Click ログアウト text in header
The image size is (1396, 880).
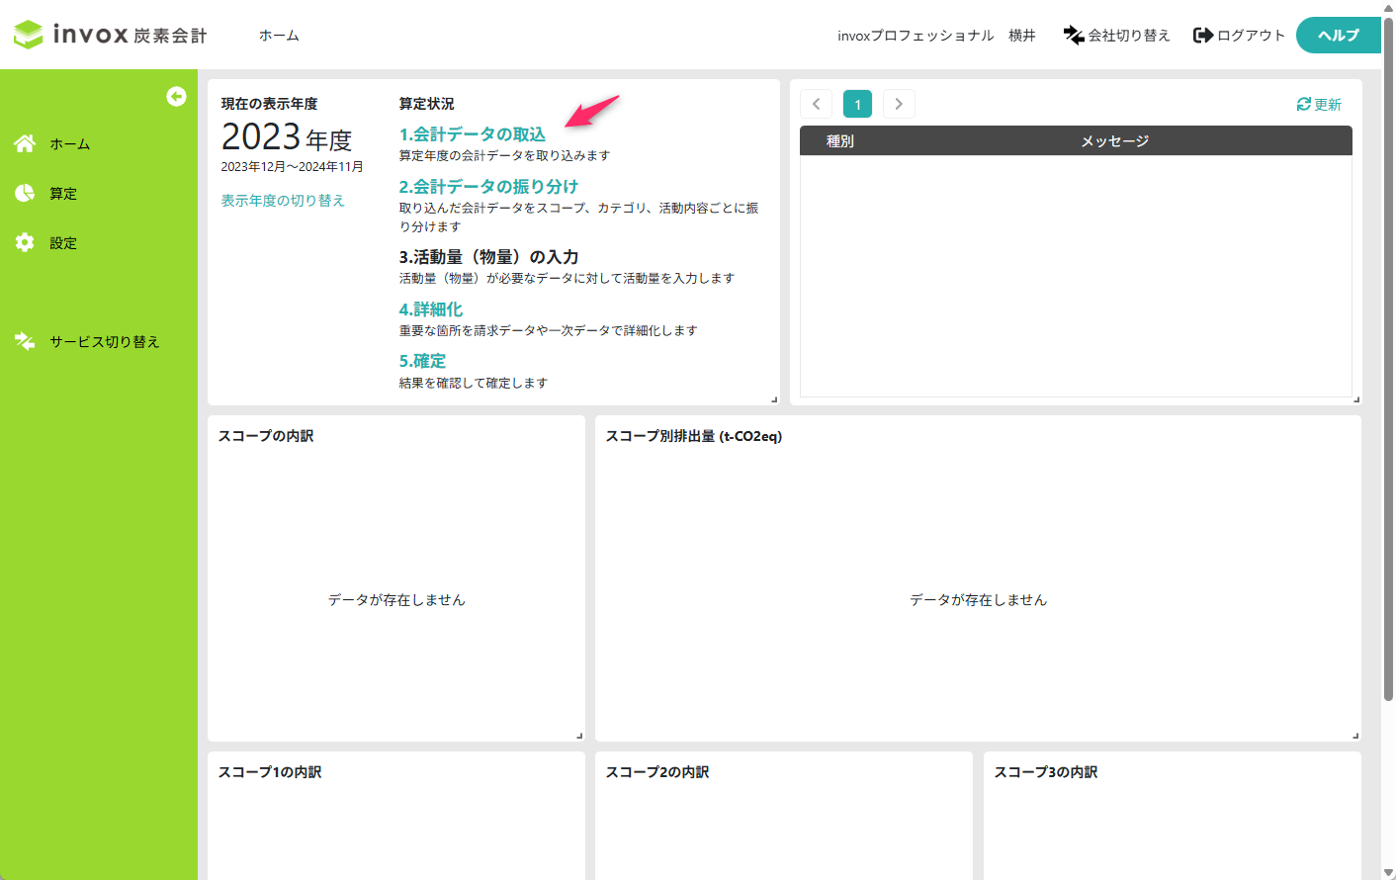pos(1252,36)
